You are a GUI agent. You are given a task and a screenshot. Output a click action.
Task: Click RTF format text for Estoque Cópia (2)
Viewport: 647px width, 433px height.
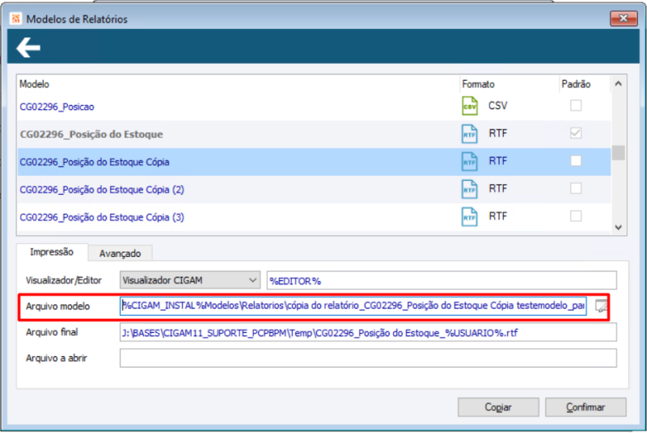click(498, 189)
